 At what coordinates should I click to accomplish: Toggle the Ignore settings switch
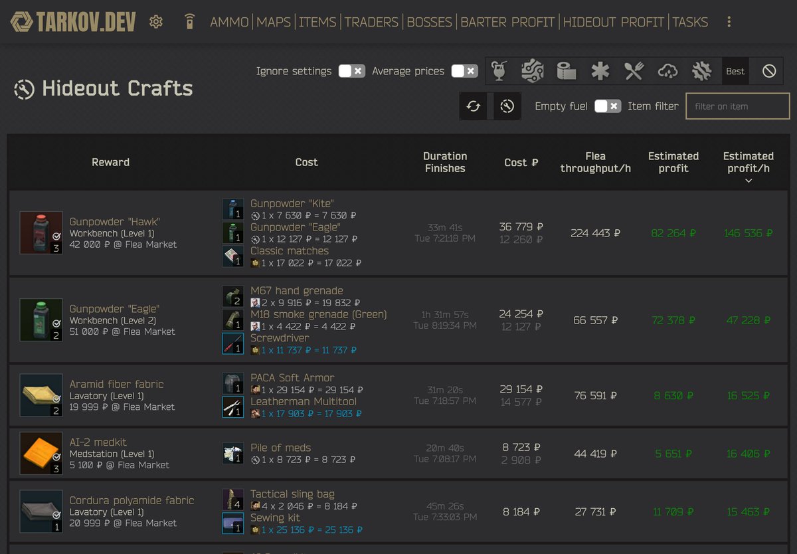[x=351, y=71]
